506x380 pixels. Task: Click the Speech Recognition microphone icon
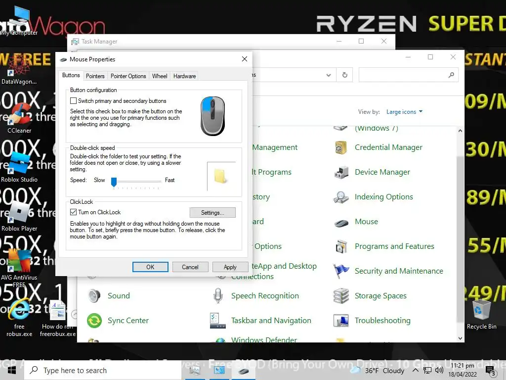(218, 296)
